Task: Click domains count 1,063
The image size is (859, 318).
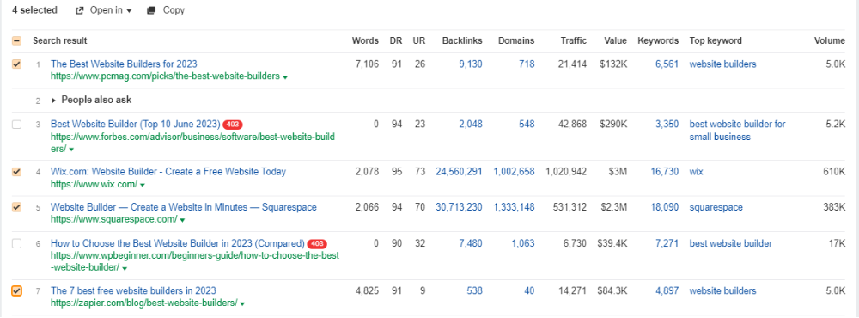Action: (x=523, y=243)
